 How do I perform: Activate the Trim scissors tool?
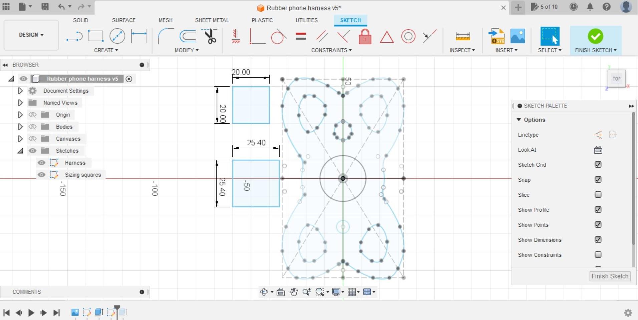pyautogui.click(x=210, y=36)
